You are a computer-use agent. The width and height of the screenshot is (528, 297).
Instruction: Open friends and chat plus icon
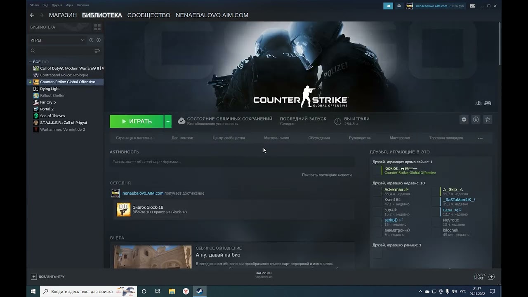(x=491, y=277)
